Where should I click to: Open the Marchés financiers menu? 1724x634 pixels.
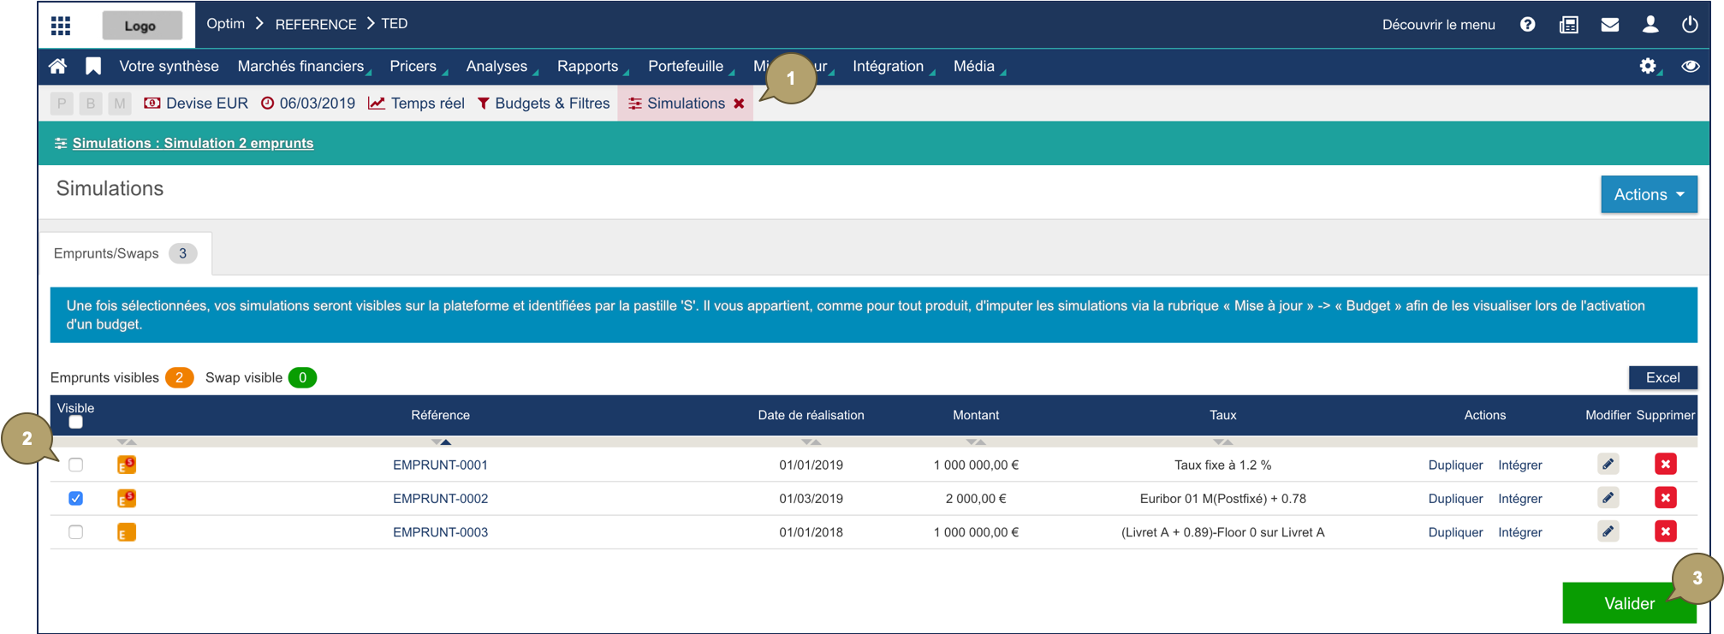tap(300, 66)
